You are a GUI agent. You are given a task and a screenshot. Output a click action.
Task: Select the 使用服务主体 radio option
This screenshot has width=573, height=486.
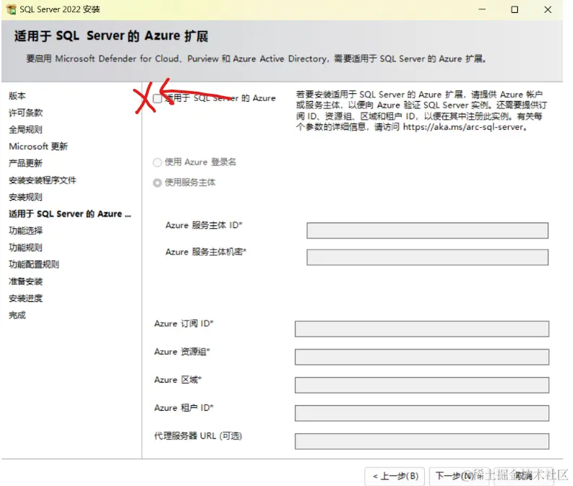click(158, 183)
